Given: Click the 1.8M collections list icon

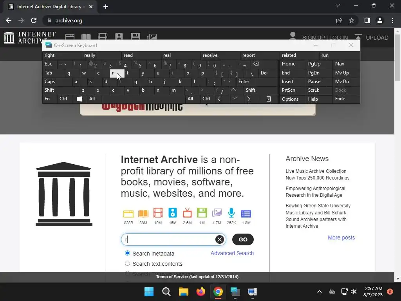Looking at the screenshot, I should coord(246,214).
